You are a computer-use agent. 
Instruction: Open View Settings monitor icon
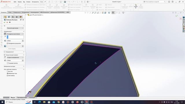[x=123, y=13]
